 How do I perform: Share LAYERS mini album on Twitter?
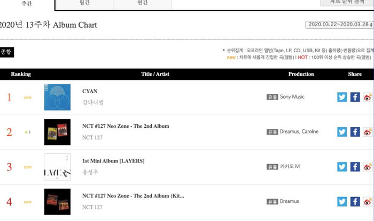(x=342, y=167)
